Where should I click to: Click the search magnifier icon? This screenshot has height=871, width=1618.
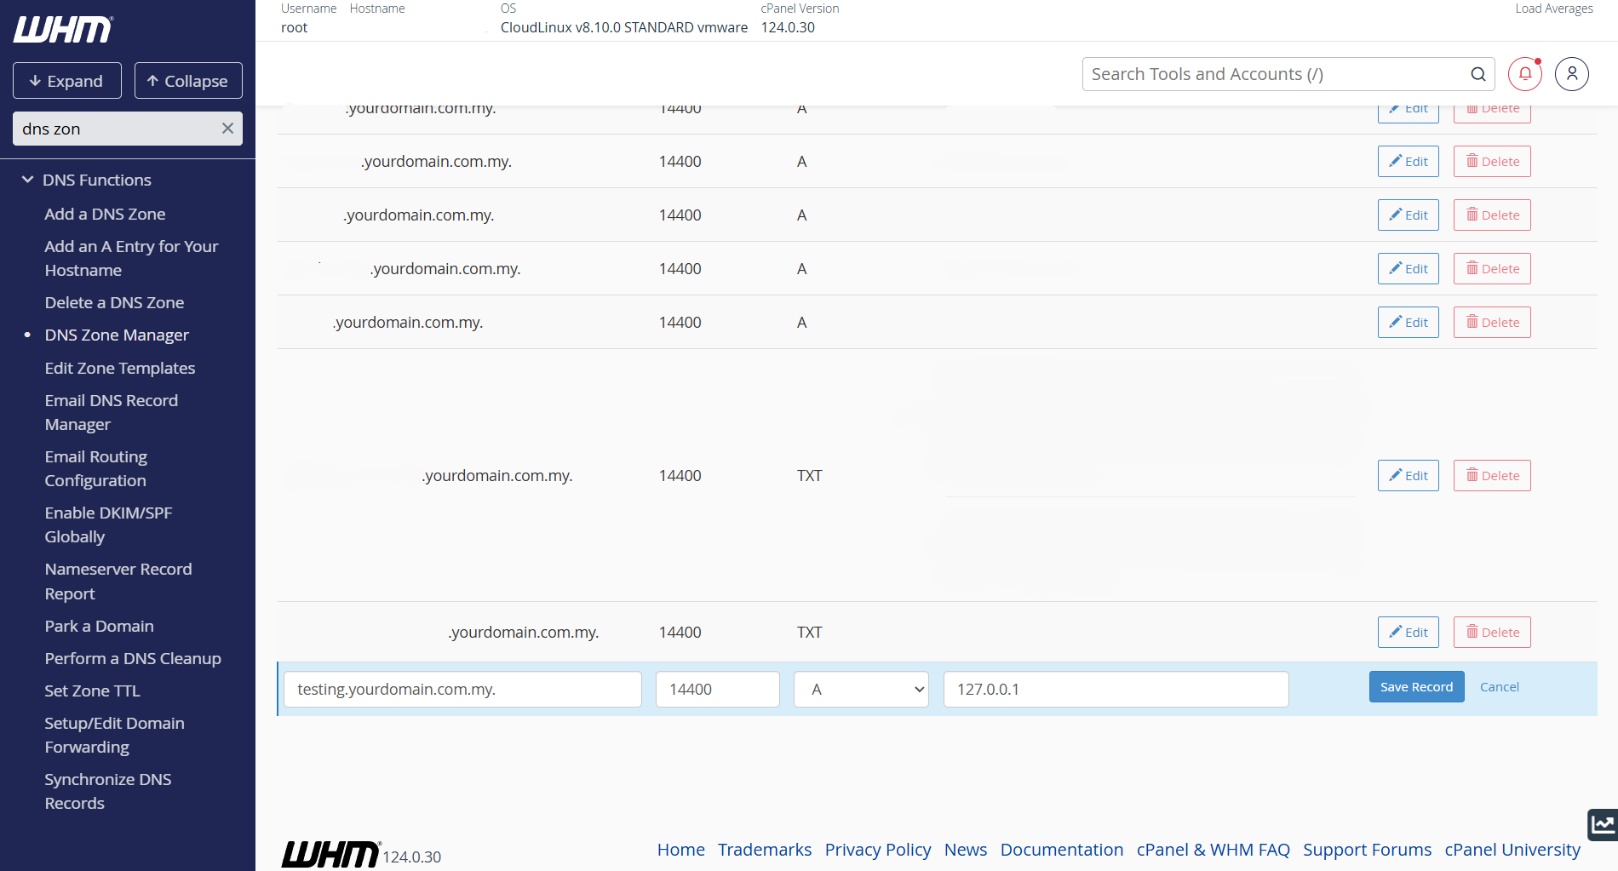coord(1478,74)
